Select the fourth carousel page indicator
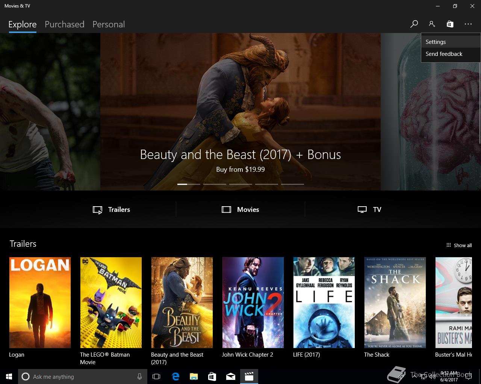Viewport: 481px width, 384px height. pos(266,184)
